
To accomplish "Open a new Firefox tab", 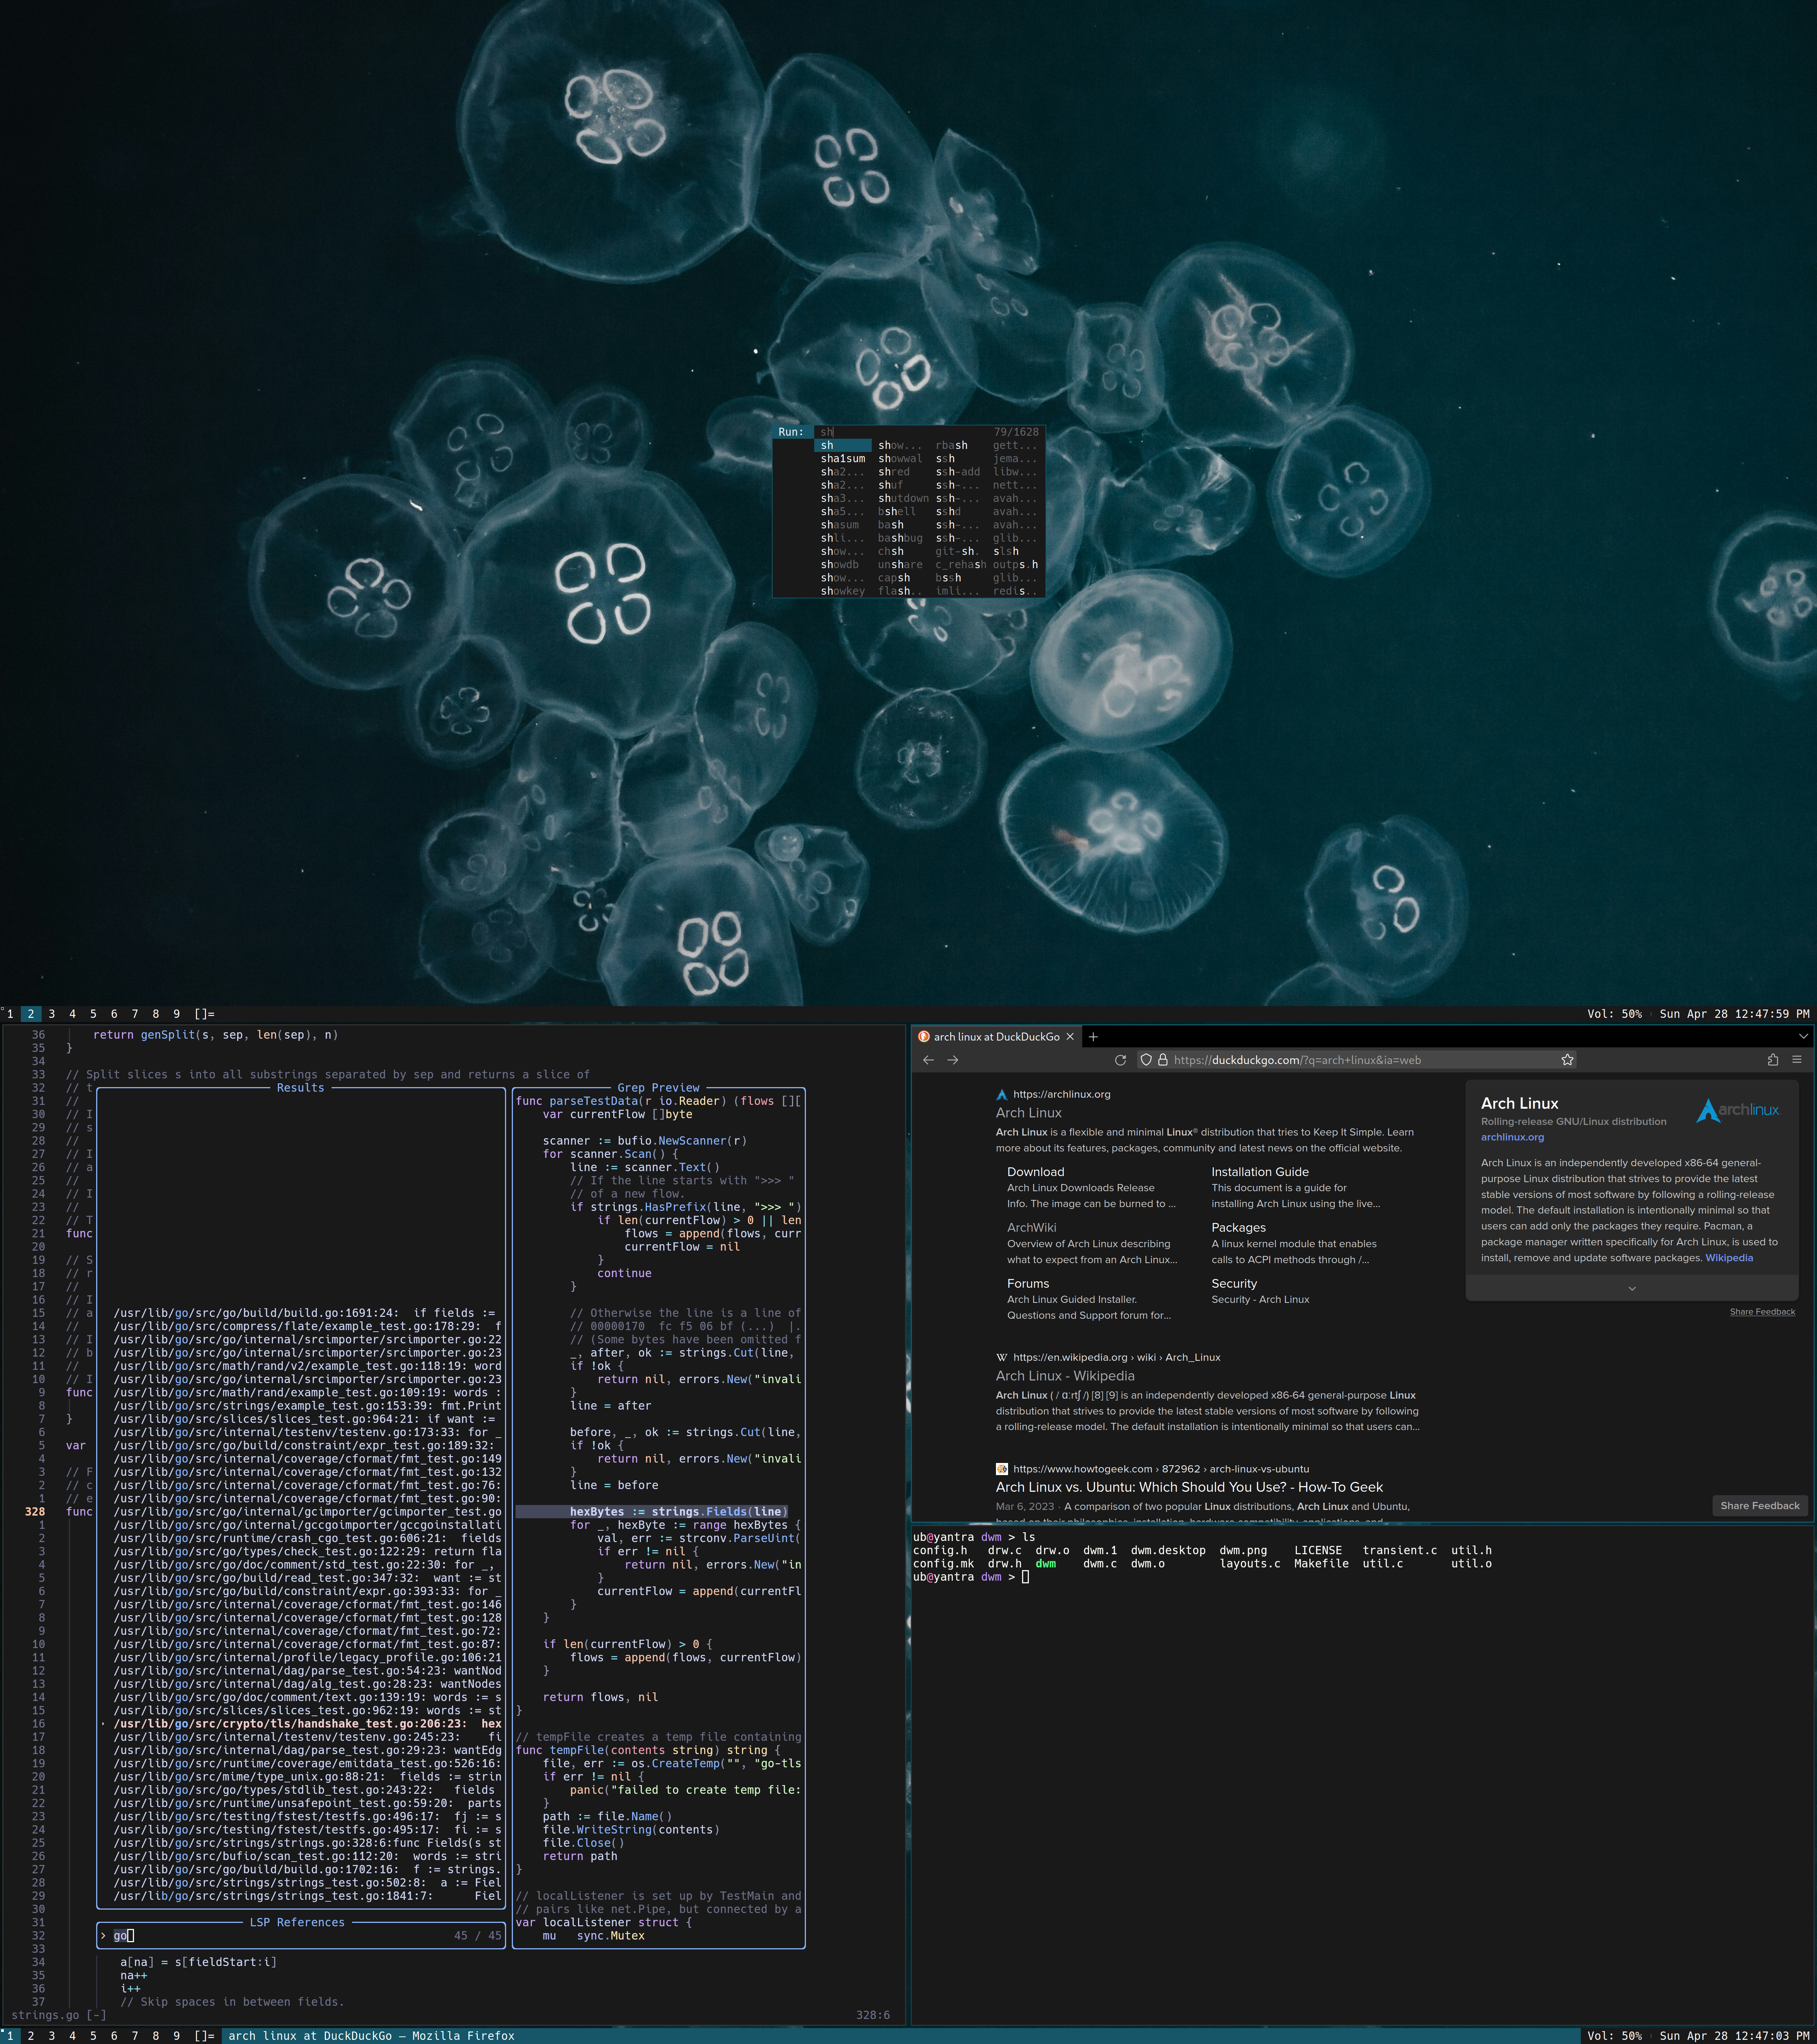I will coord(1093,1037).
